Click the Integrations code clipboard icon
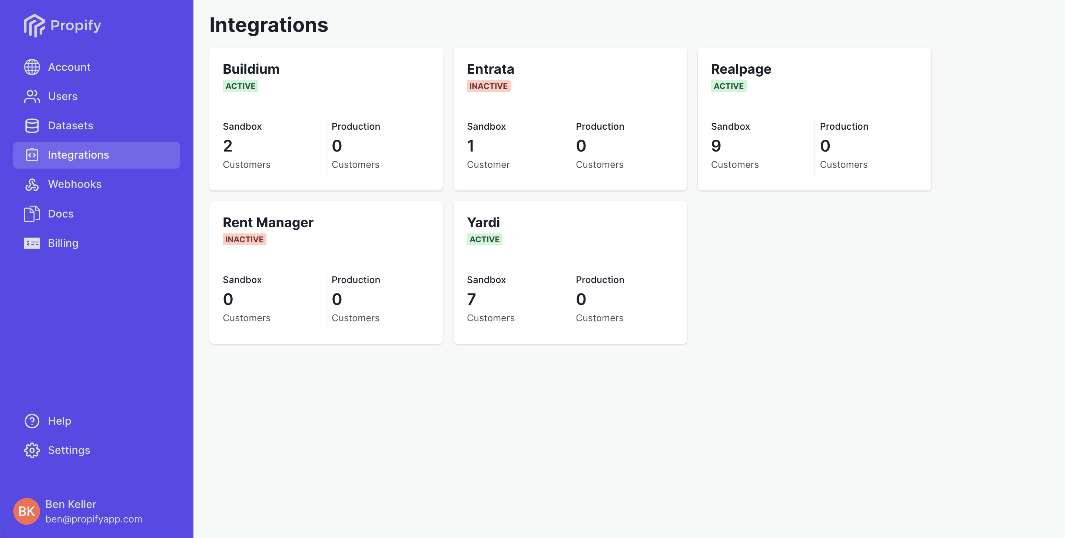The height and width of the screenshot is (538, 1065). (x=32, y=155)
